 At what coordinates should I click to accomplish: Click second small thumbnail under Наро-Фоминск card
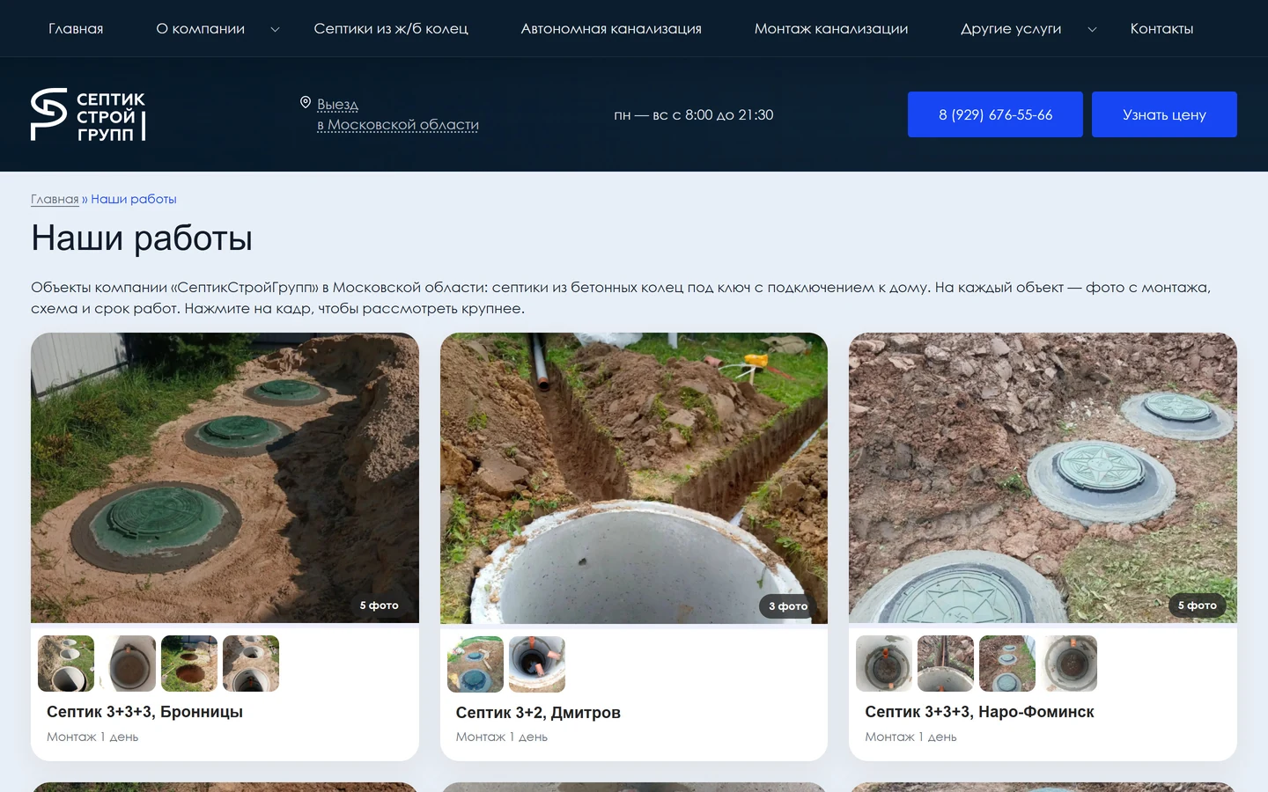click(x=946, y=664)
